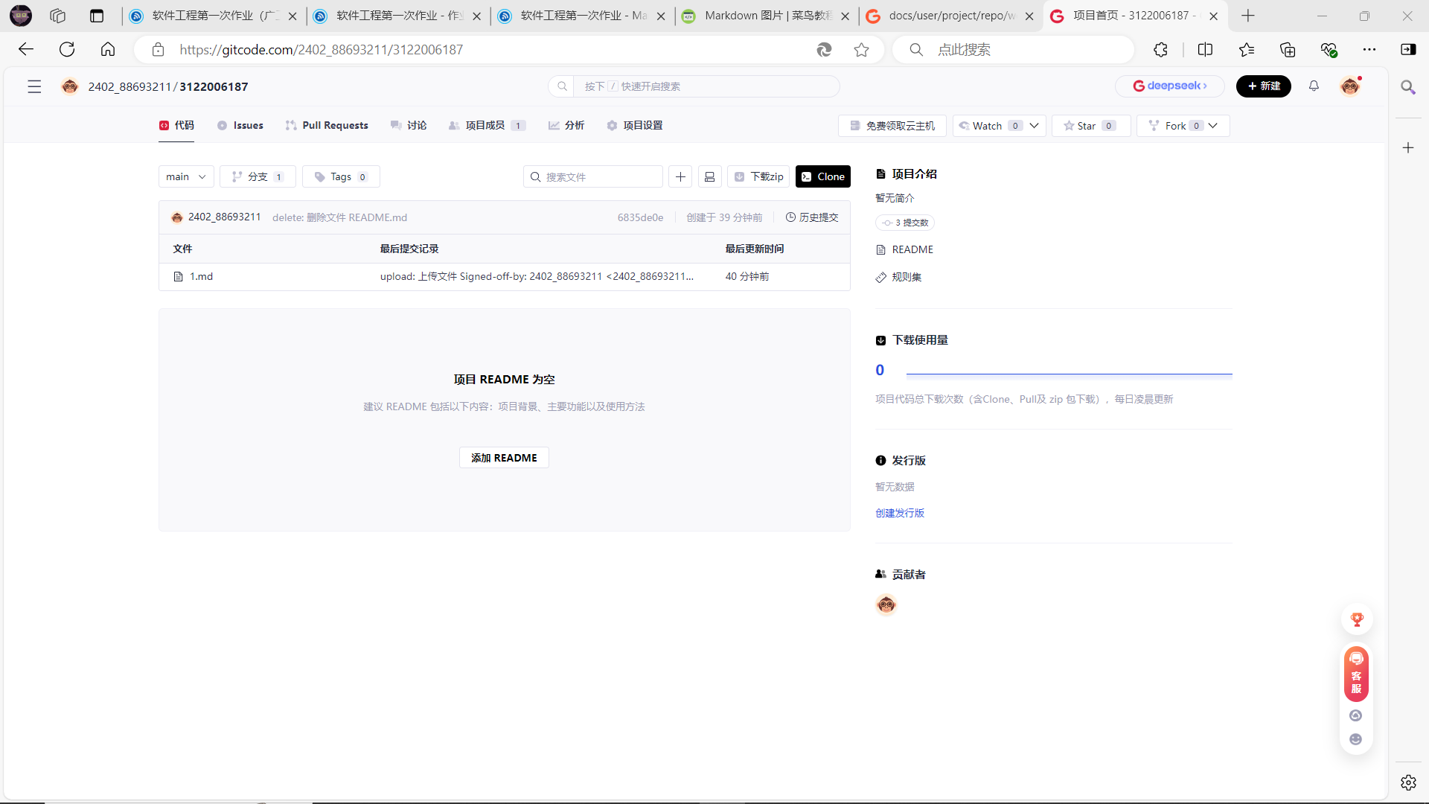Viewport: 1429px width, 804px height.
Task: Click the notification bell icon
Action: [x=1314, y=86]
